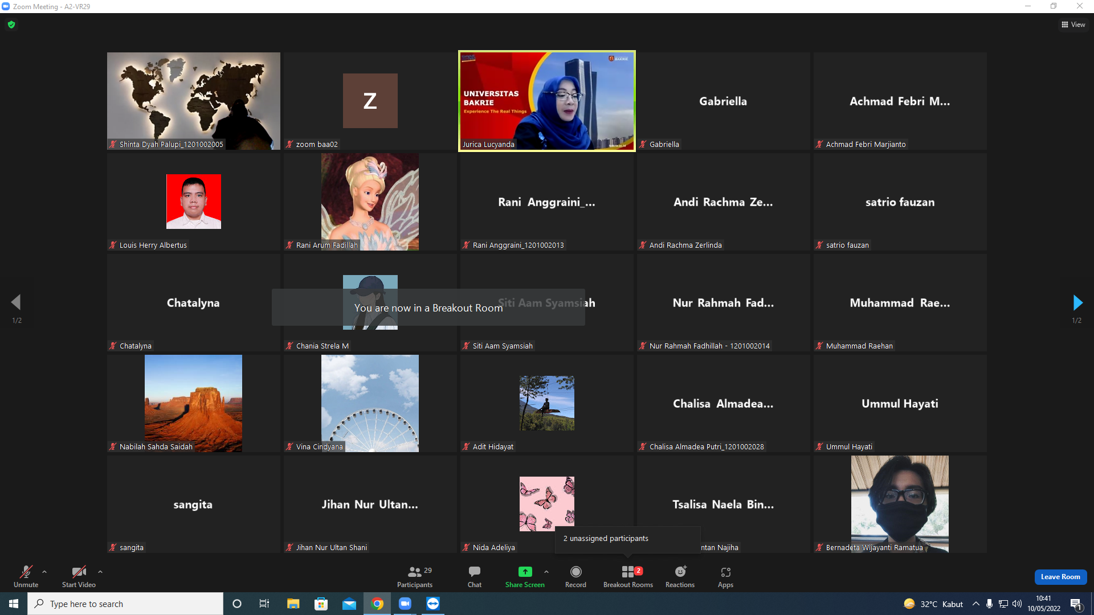Select the Rani Anggraini_1201002013 tile

(x=547, y=202)
